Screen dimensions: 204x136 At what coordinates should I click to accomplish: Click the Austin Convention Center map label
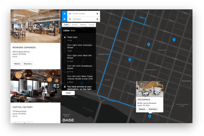coord(182,105)
